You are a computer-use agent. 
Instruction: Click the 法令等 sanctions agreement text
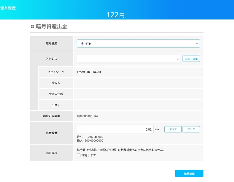(x=121, y=150)
